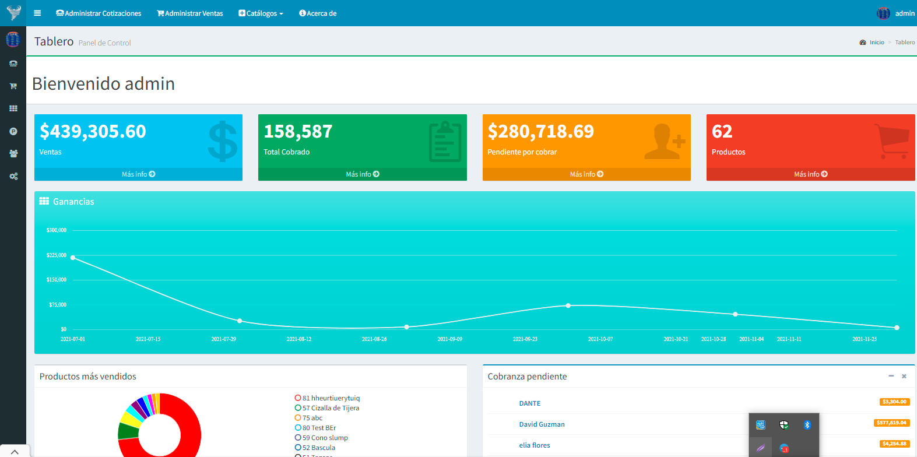Open the David Guzman pending collection link

click(542, 424)
